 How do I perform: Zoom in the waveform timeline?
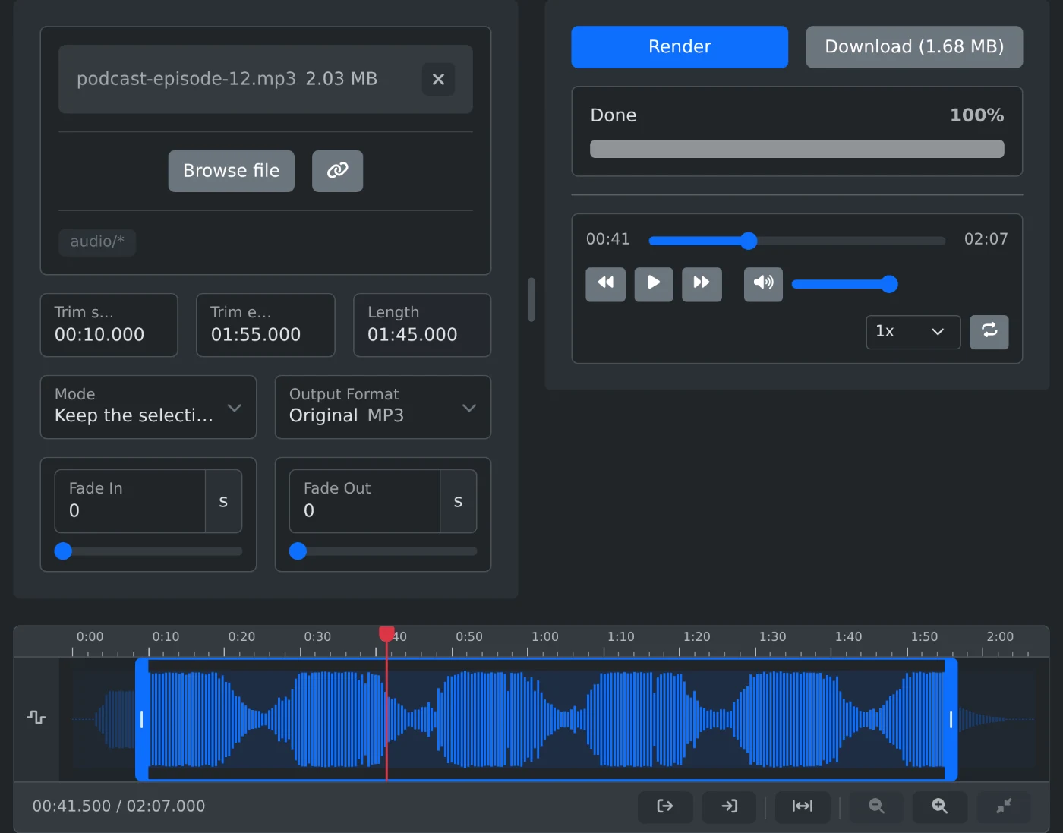(940, 806)
